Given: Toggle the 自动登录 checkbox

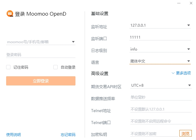Looking at the screenshot, I should click(x=56, y=67).
